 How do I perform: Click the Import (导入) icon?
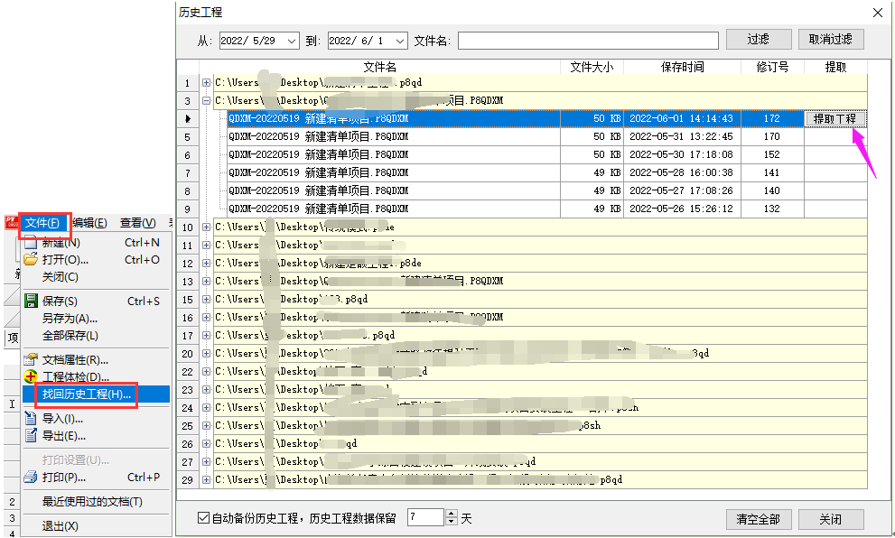coord(31,419)
